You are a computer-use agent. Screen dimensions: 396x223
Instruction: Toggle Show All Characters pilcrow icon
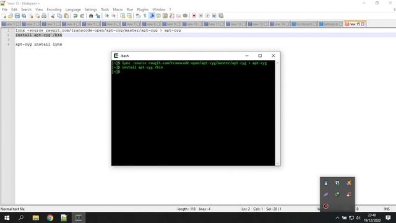pyautogui.click(x=145, y=16)
